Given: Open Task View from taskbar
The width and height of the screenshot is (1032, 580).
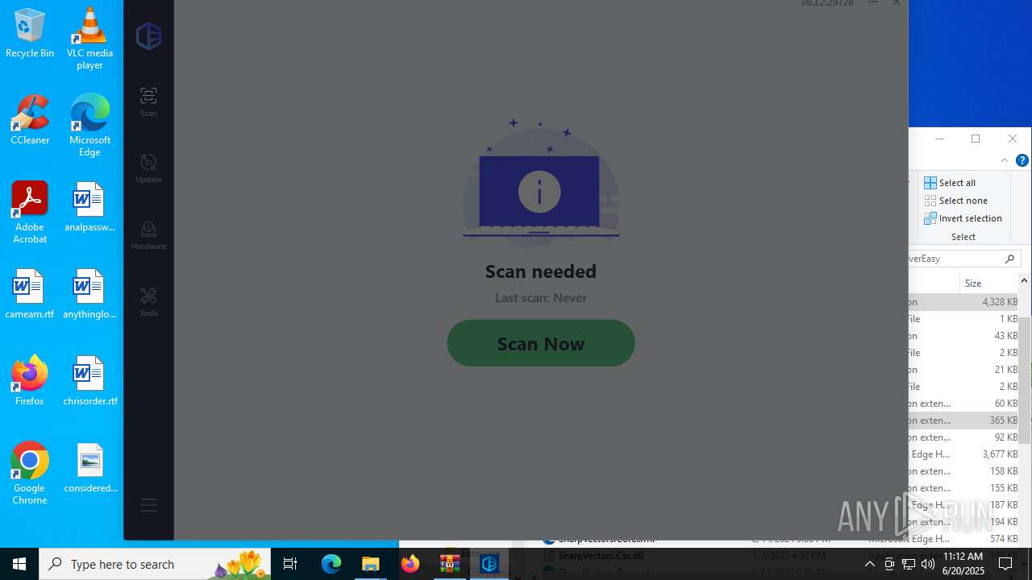Looking at the screenshot, I should pos(291,564).
